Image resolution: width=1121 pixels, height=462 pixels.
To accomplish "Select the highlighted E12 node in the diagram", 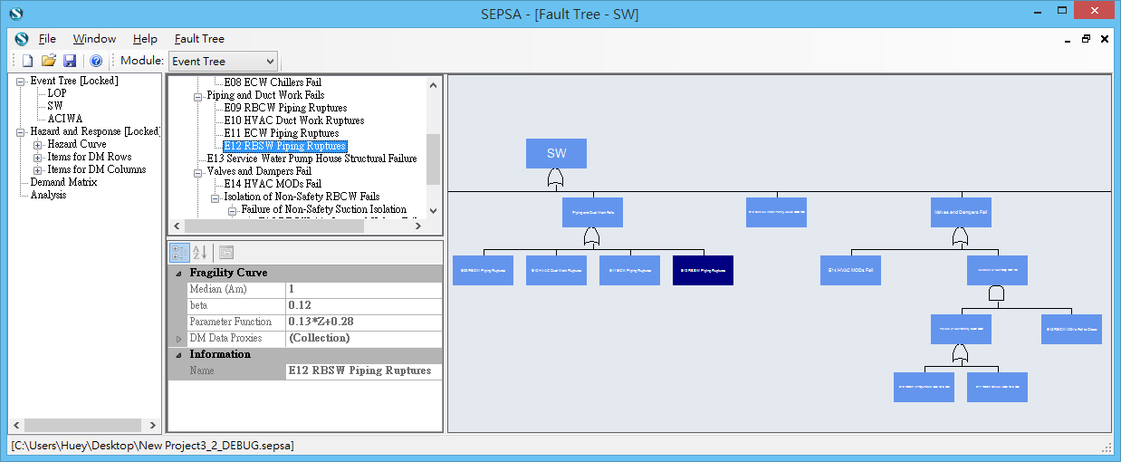I will (x=703, y=270).
